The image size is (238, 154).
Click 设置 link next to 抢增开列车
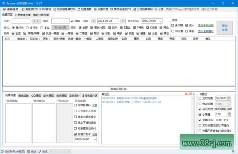click(x=94, y=134)
